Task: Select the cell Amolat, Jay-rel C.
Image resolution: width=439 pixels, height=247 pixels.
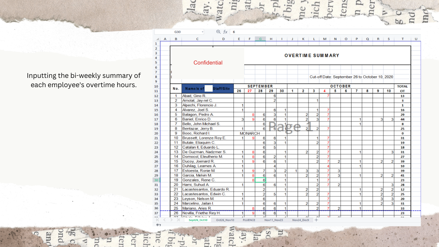Action: click(x=207, y=101)
